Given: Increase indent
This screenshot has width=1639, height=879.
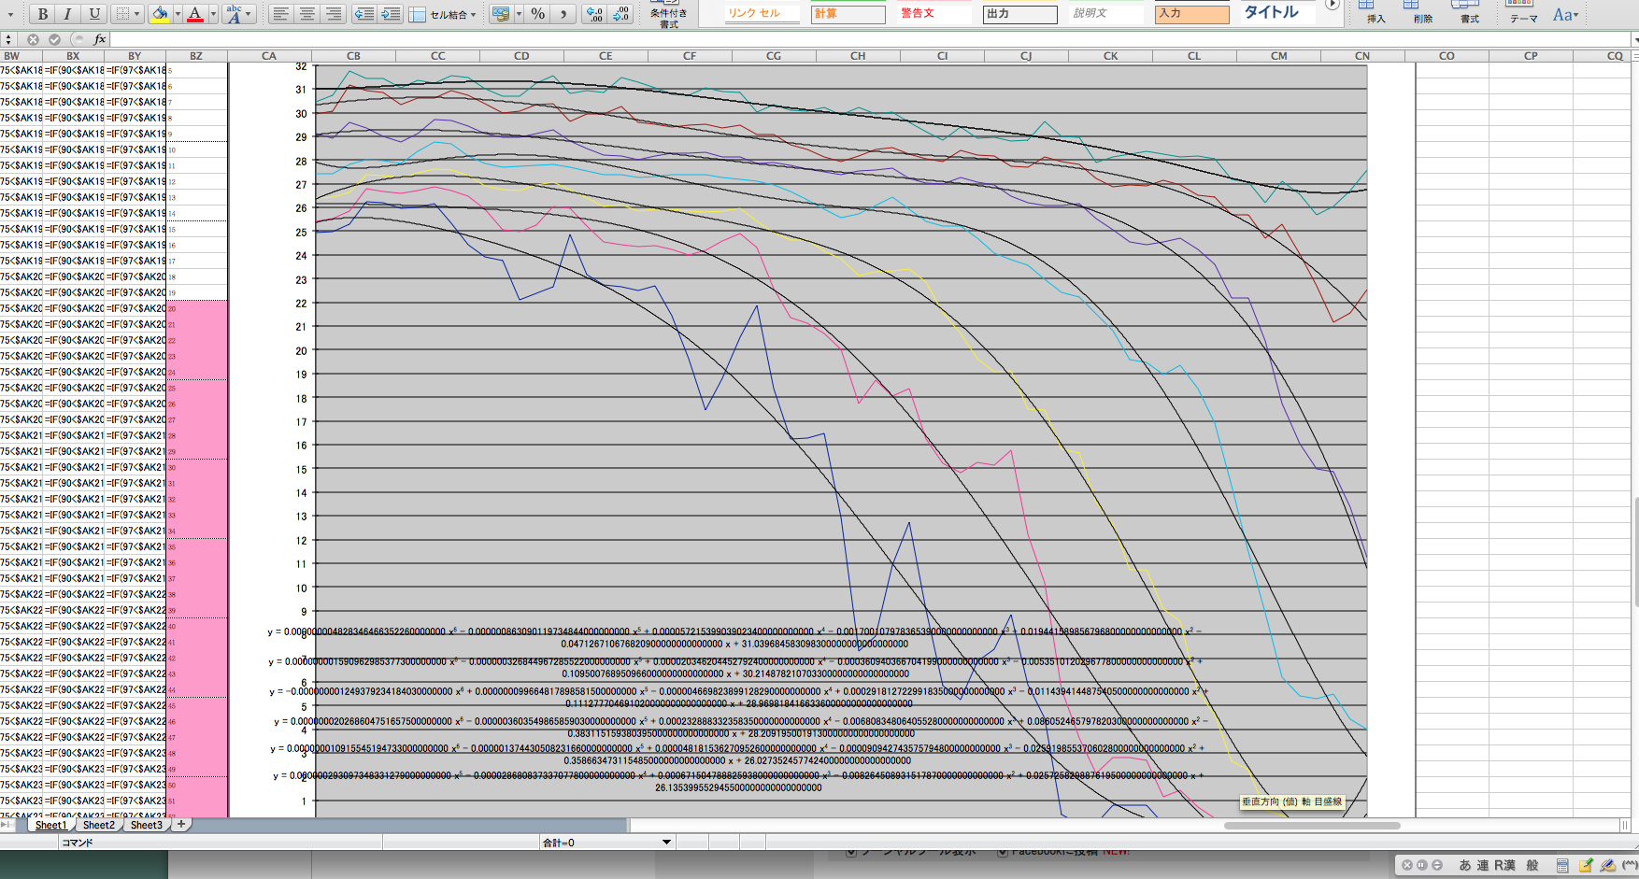Looking at the screenshot, I should click(391, 14).
